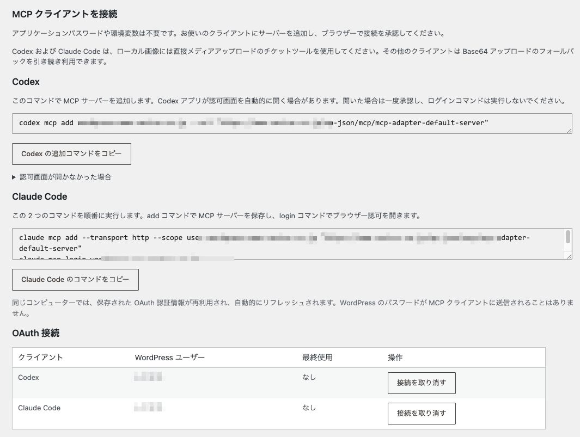Revoke the Claude Code connection with 接続を取り消す
This screenshot has height=437, width=580.
pos(422,414)
